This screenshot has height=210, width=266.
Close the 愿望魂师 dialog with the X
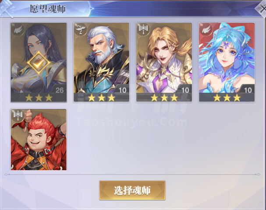pos(262,8)
